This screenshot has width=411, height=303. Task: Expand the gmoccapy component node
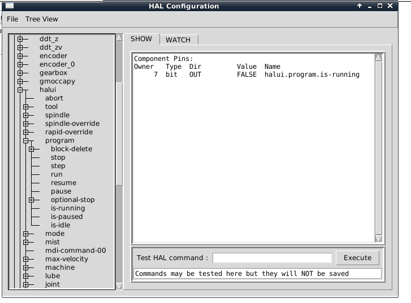20,81
